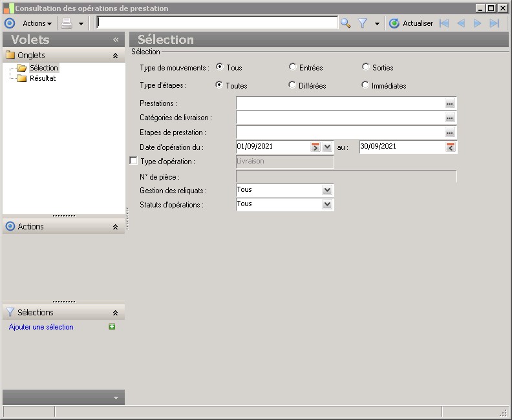The width and height of the screenshot is (512, 420).
Task: Open Etapes de prestation ellipsis button
Action: 450,132
